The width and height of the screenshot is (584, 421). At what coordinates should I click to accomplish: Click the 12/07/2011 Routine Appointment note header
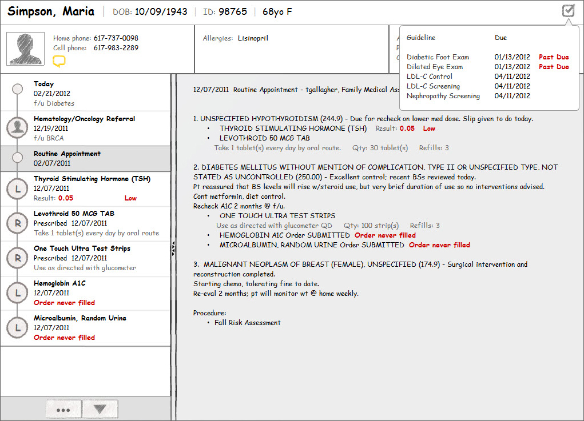tap(296, 90)
